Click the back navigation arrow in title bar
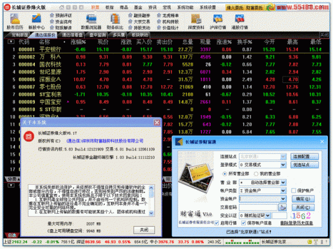 tap(68, 7)
